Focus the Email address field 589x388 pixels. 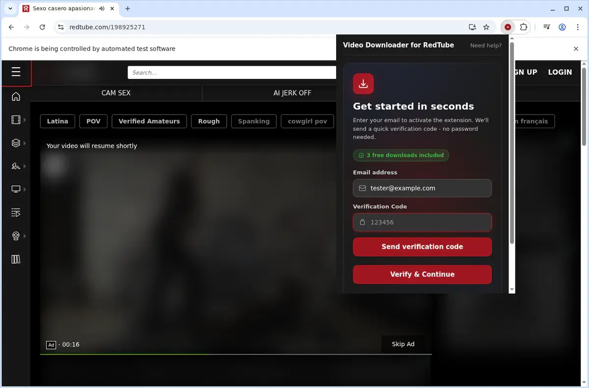[x=422, y=188]
